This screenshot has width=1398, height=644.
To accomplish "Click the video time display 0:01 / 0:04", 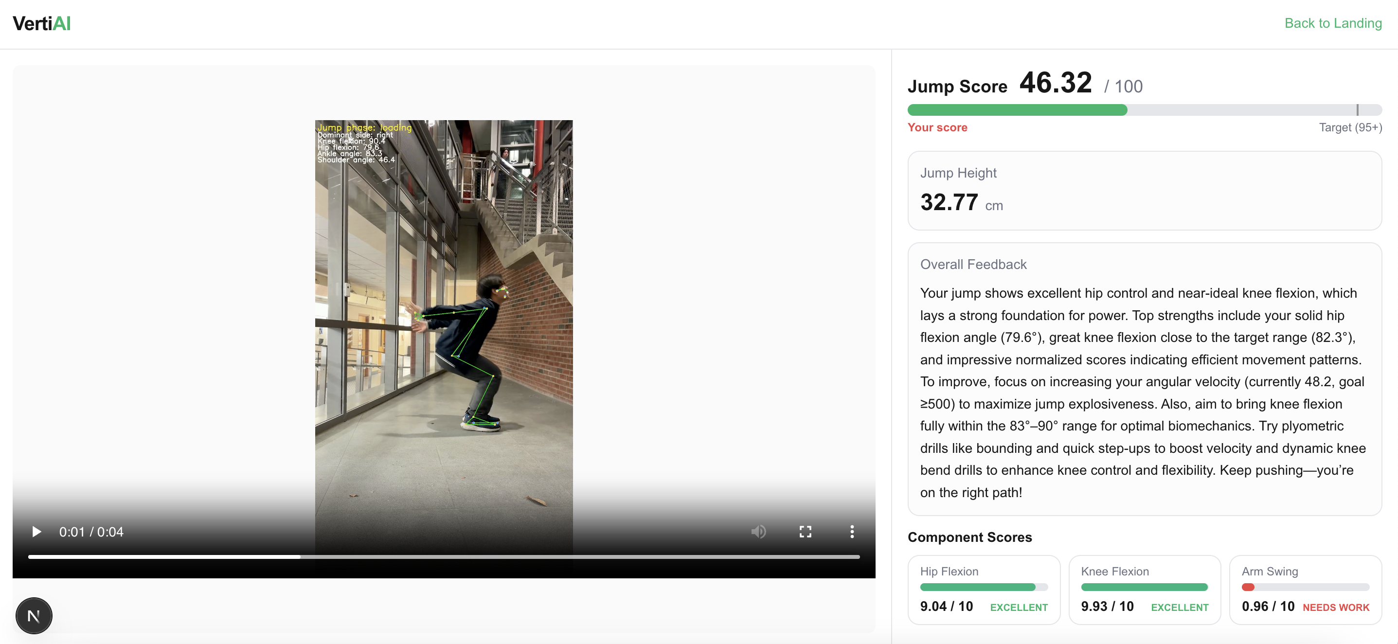I will coord(91,532).
